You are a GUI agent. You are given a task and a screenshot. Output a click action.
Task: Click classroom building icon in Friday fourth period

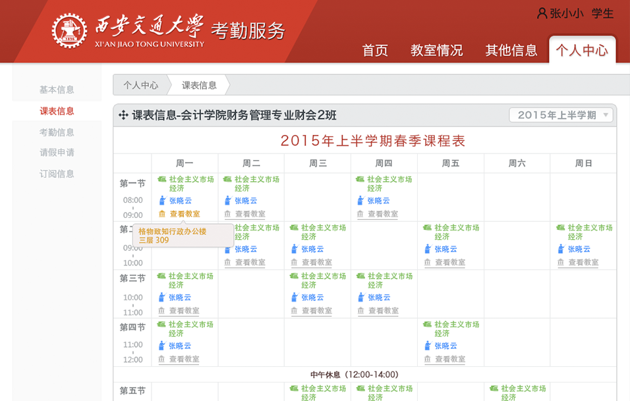(427, 360)
